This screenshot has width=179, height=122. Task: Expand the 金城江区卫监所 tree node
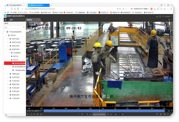click(8, 42)
